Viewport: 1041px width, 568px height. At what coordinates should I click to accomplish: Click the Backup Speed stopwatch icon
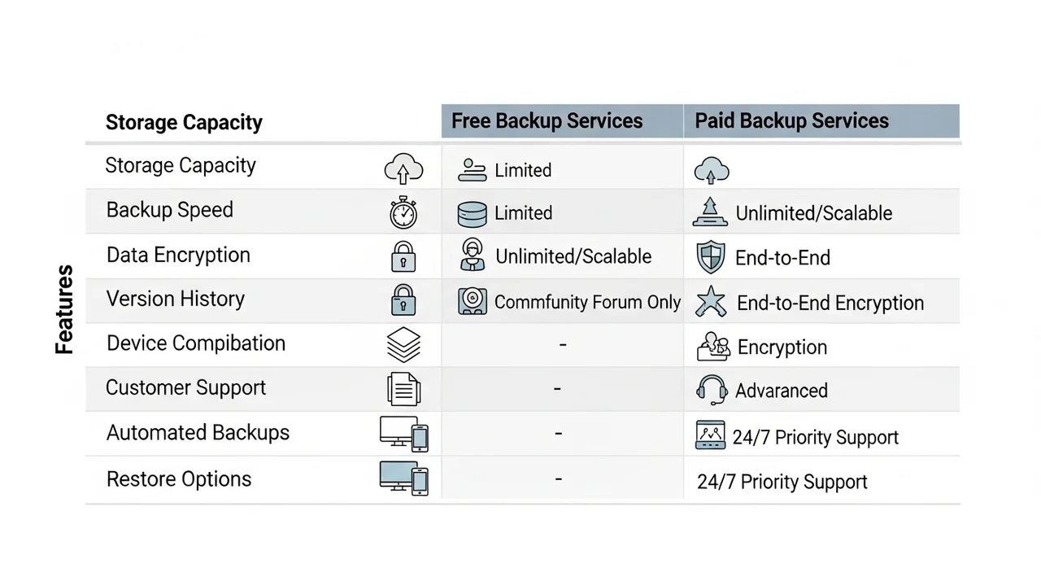pos(403,213)
